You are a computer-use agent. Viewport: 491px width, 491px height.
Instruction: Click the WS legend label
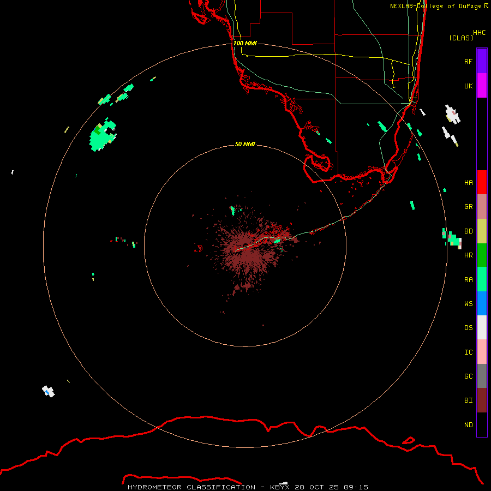tap(468, 303)
